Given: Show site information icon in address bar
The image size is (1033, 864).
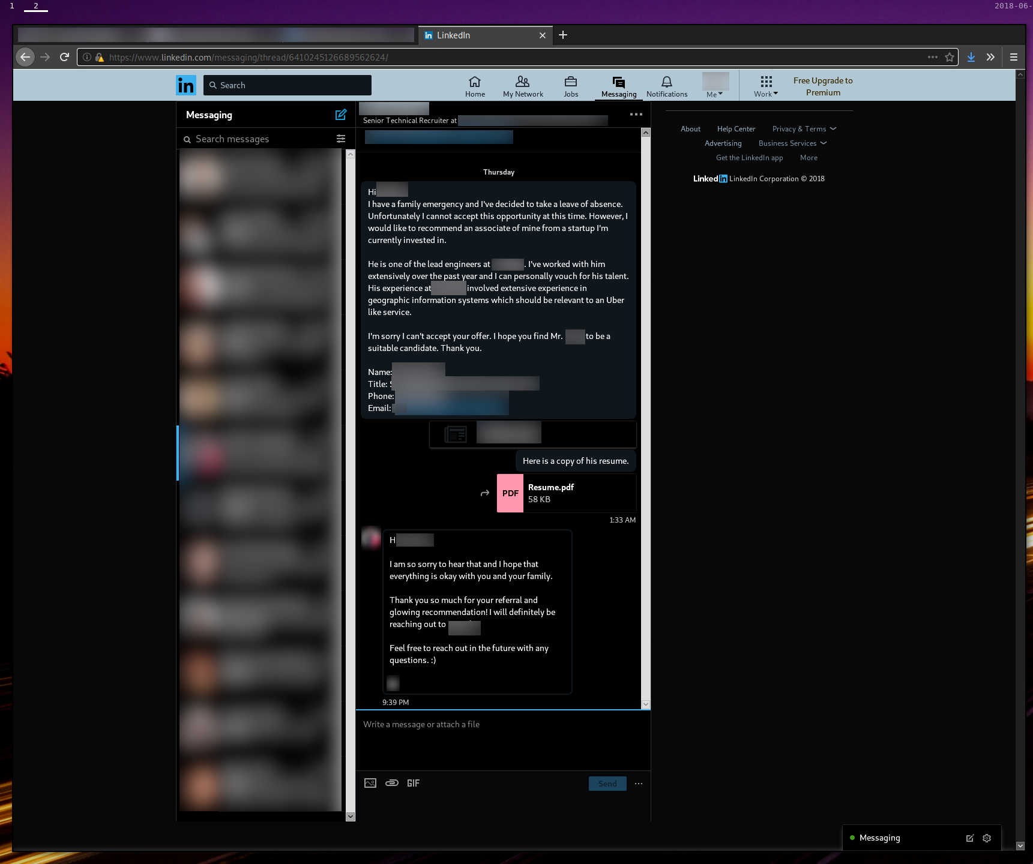Looking at the screenshot, I should 87,57.
